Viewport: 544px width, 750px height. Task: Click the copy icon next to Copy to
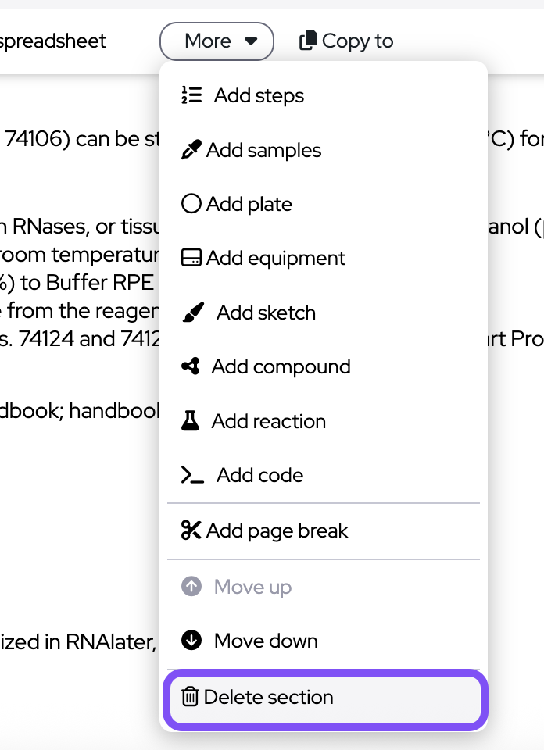point(308,41)
